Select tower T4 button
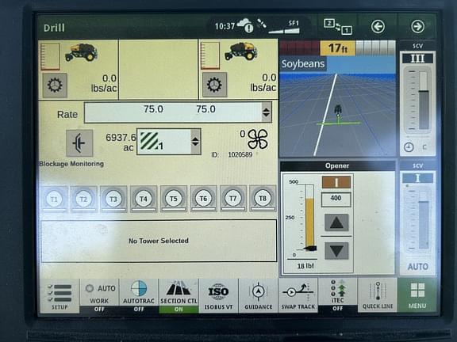 click(x=144, y=199)
